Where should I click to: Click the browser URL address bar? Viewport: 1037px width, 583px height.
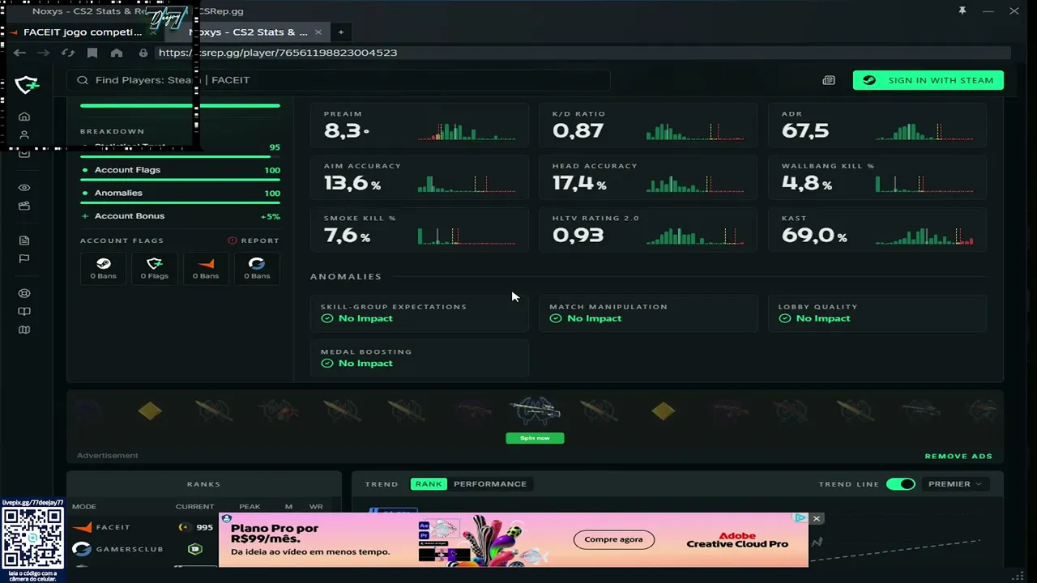[x=582, y=53]
